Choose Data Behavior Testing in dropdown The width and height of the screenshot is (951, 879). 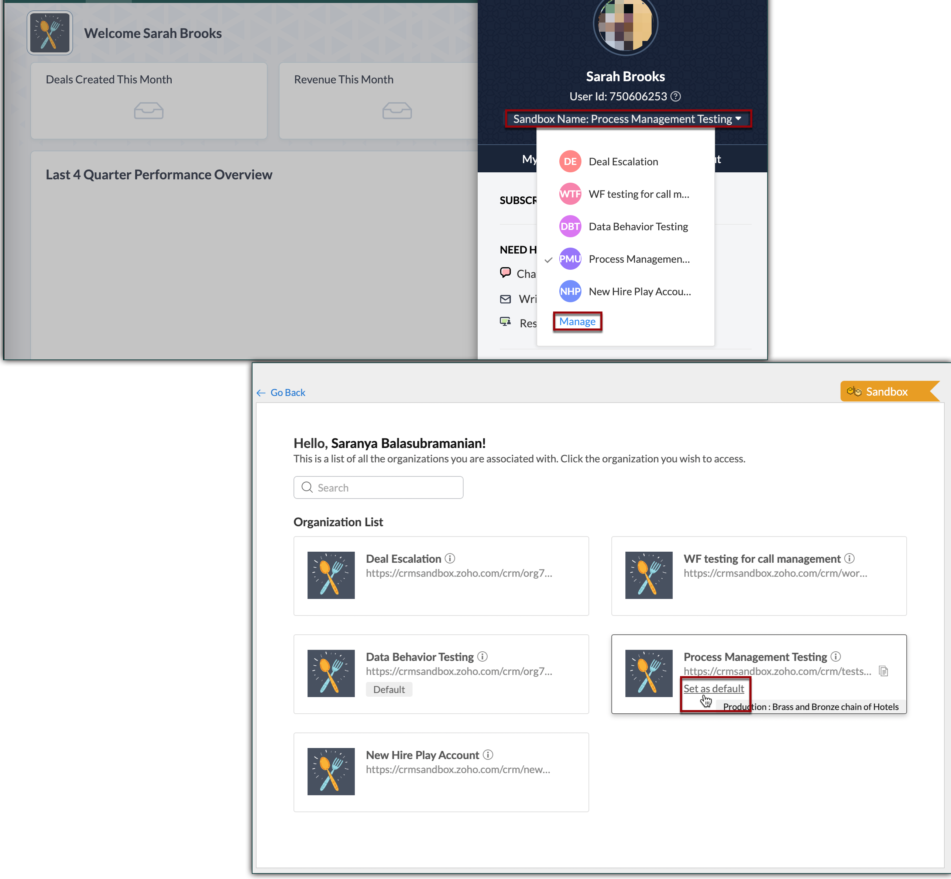pyautogui.click(x=638, y=227)
